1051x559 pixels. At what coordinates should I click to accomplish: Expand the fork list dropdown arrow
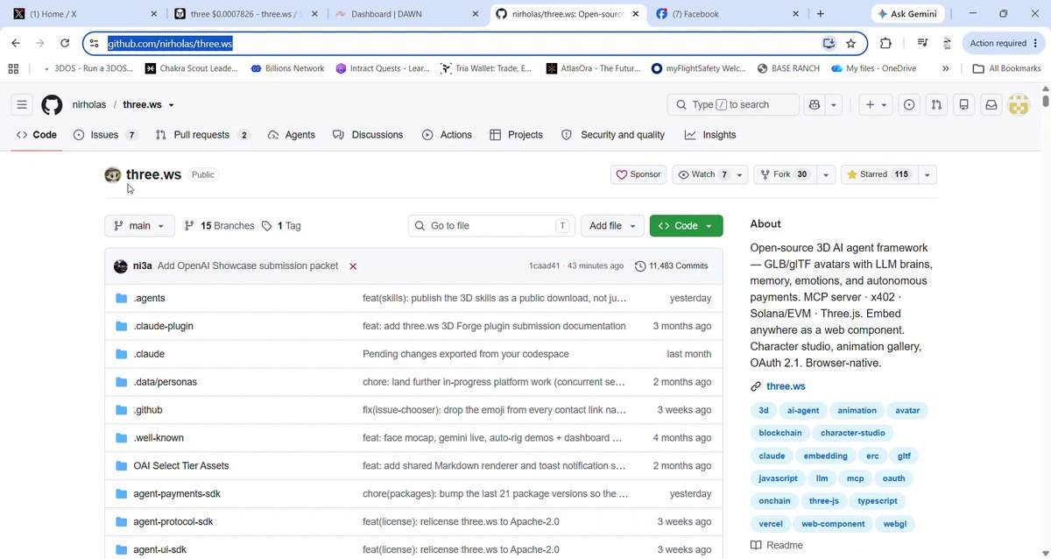(x=826, y=174)
